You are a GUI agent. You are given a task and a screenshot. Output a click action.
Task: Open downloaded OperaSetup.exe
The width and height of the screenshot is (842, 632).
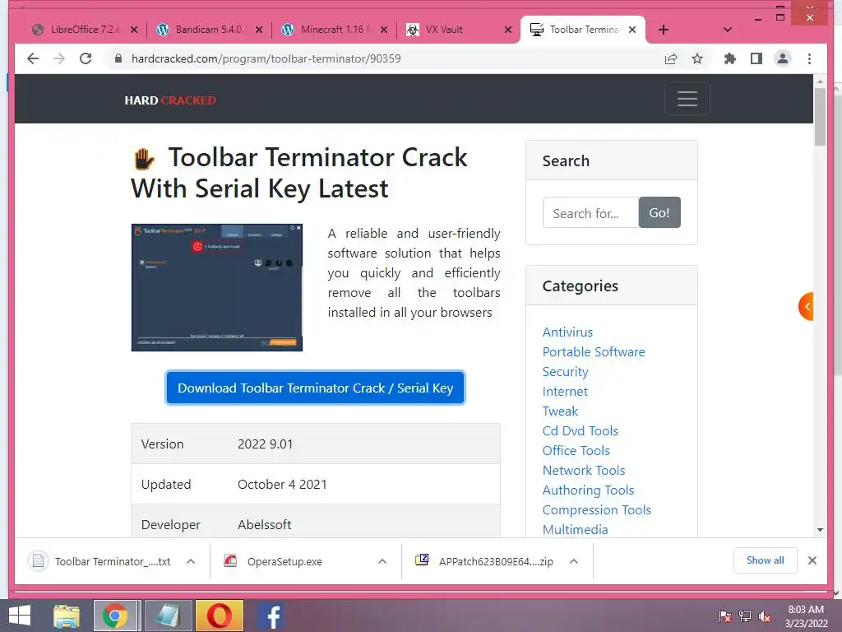pyautogui.click(x=274, y=561)
